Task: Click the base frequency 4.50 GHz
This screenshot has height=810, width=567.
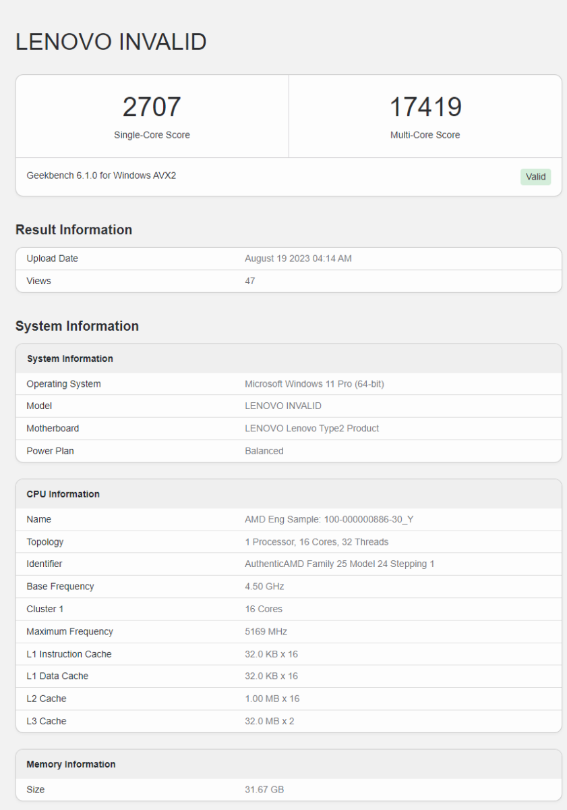Action: pyautogui.click(x=264, y=587)
